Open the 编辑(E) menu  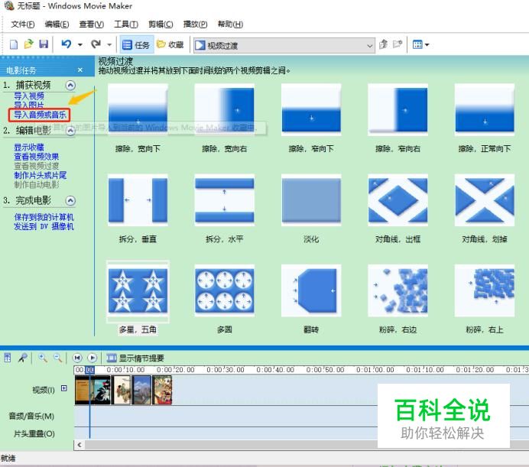[57, 24]
